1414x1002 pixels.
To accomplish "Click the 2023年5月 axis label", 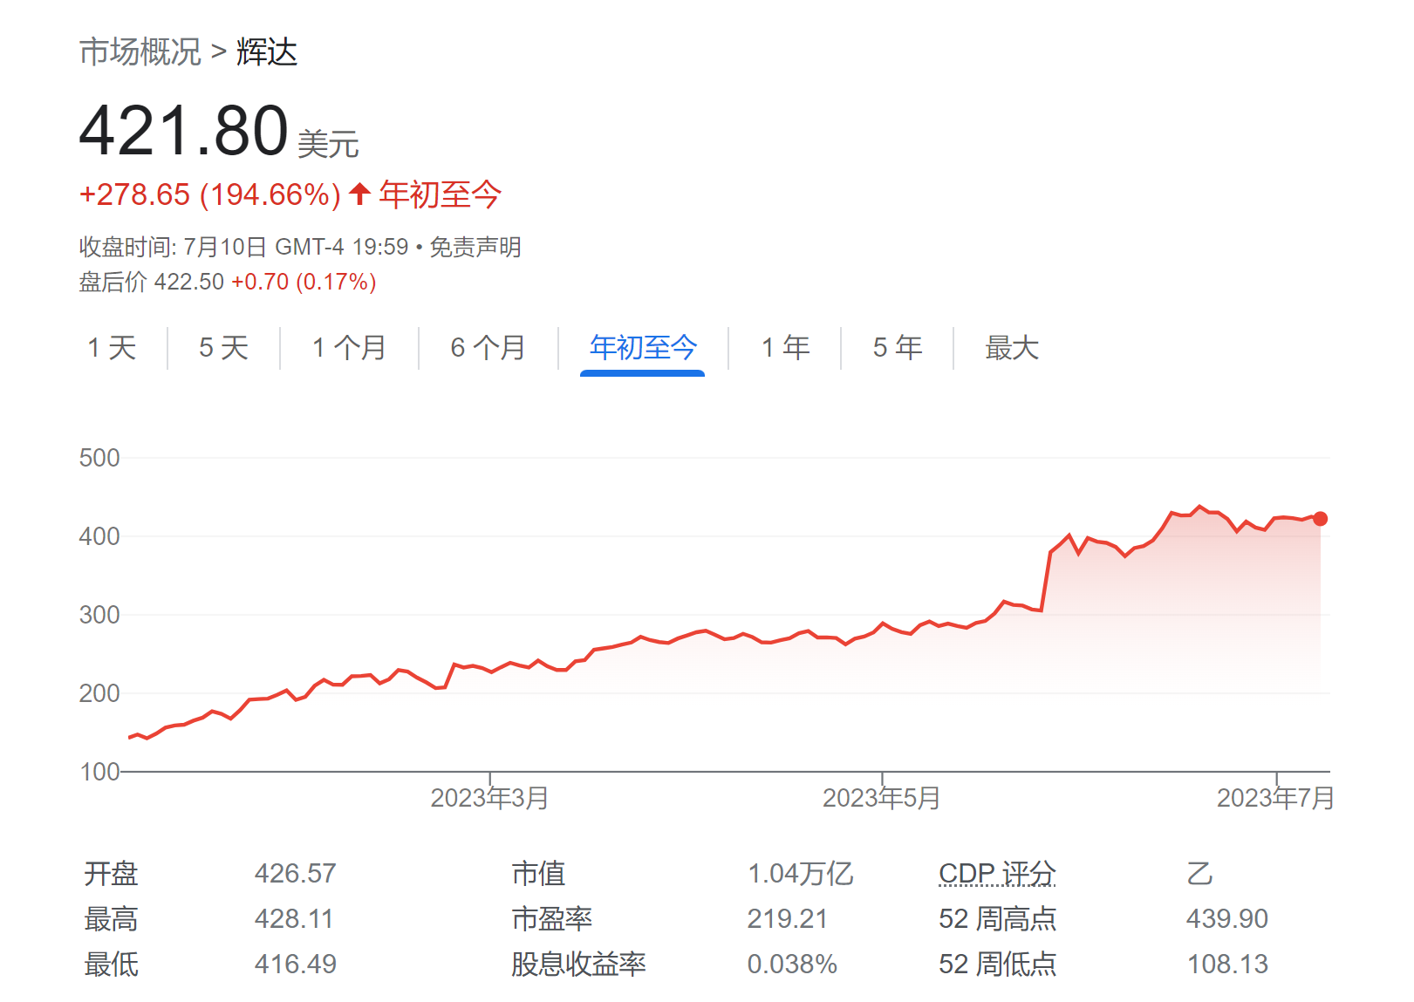I will click(881, 798).
